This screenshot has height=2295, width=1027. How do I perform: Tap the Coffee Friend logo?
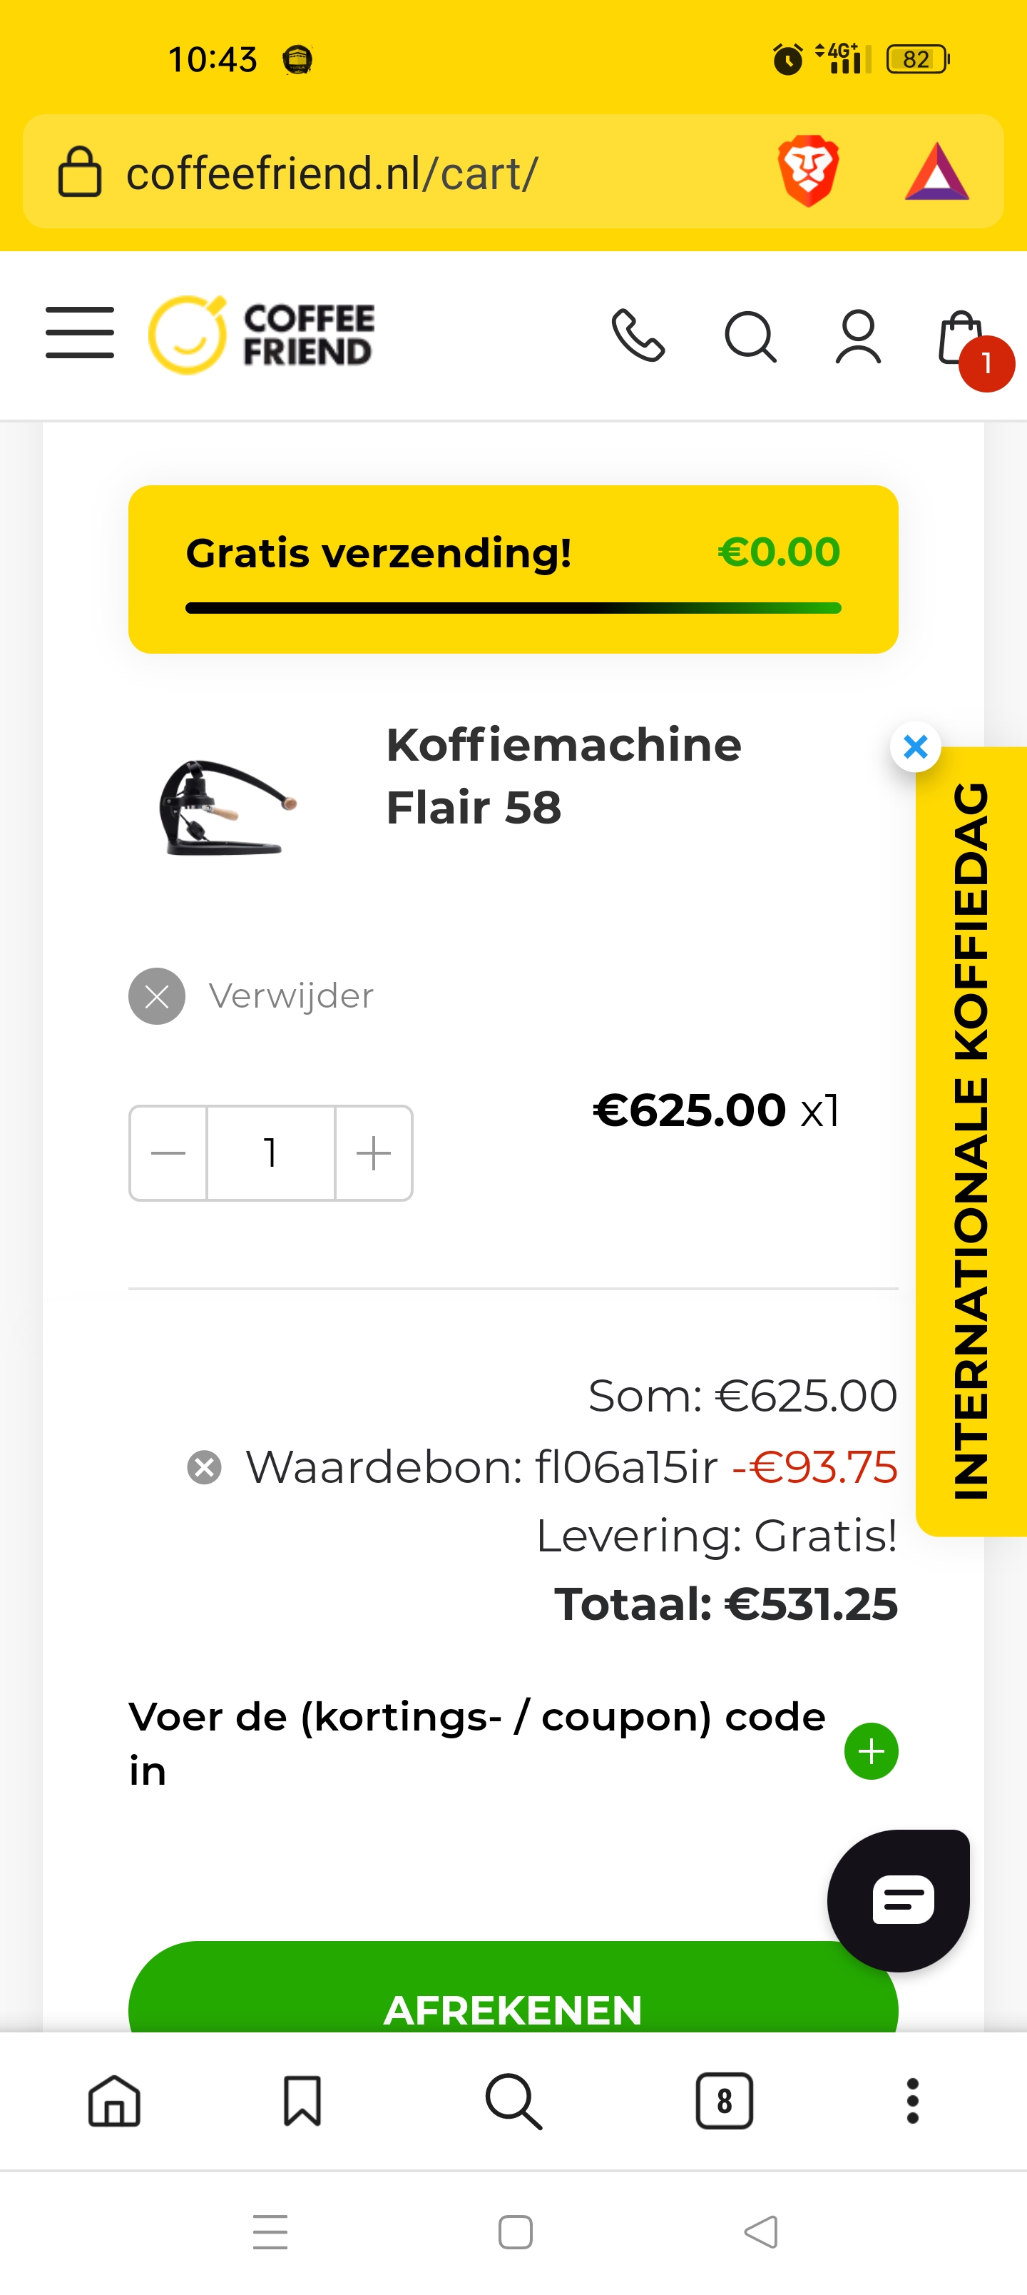coord(261,335)
